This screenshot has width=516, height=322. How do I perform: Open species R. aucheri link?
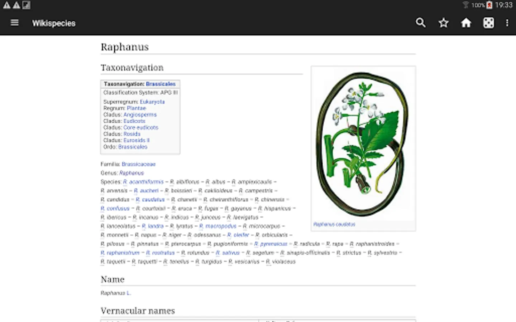coord(146,191)
